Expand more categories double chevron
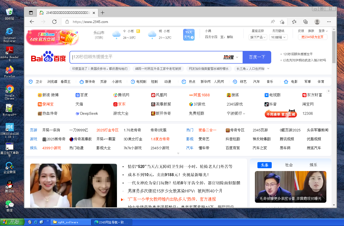The image size is (344, 226). pyautogui.click(x=178, y=153)
